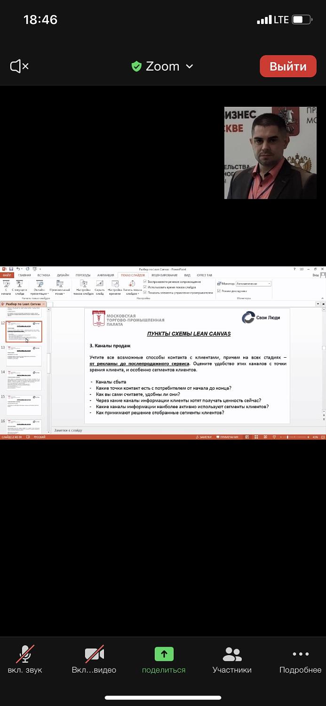Switch to the OFFICE TAB ribbon tab

coord(205,275)
